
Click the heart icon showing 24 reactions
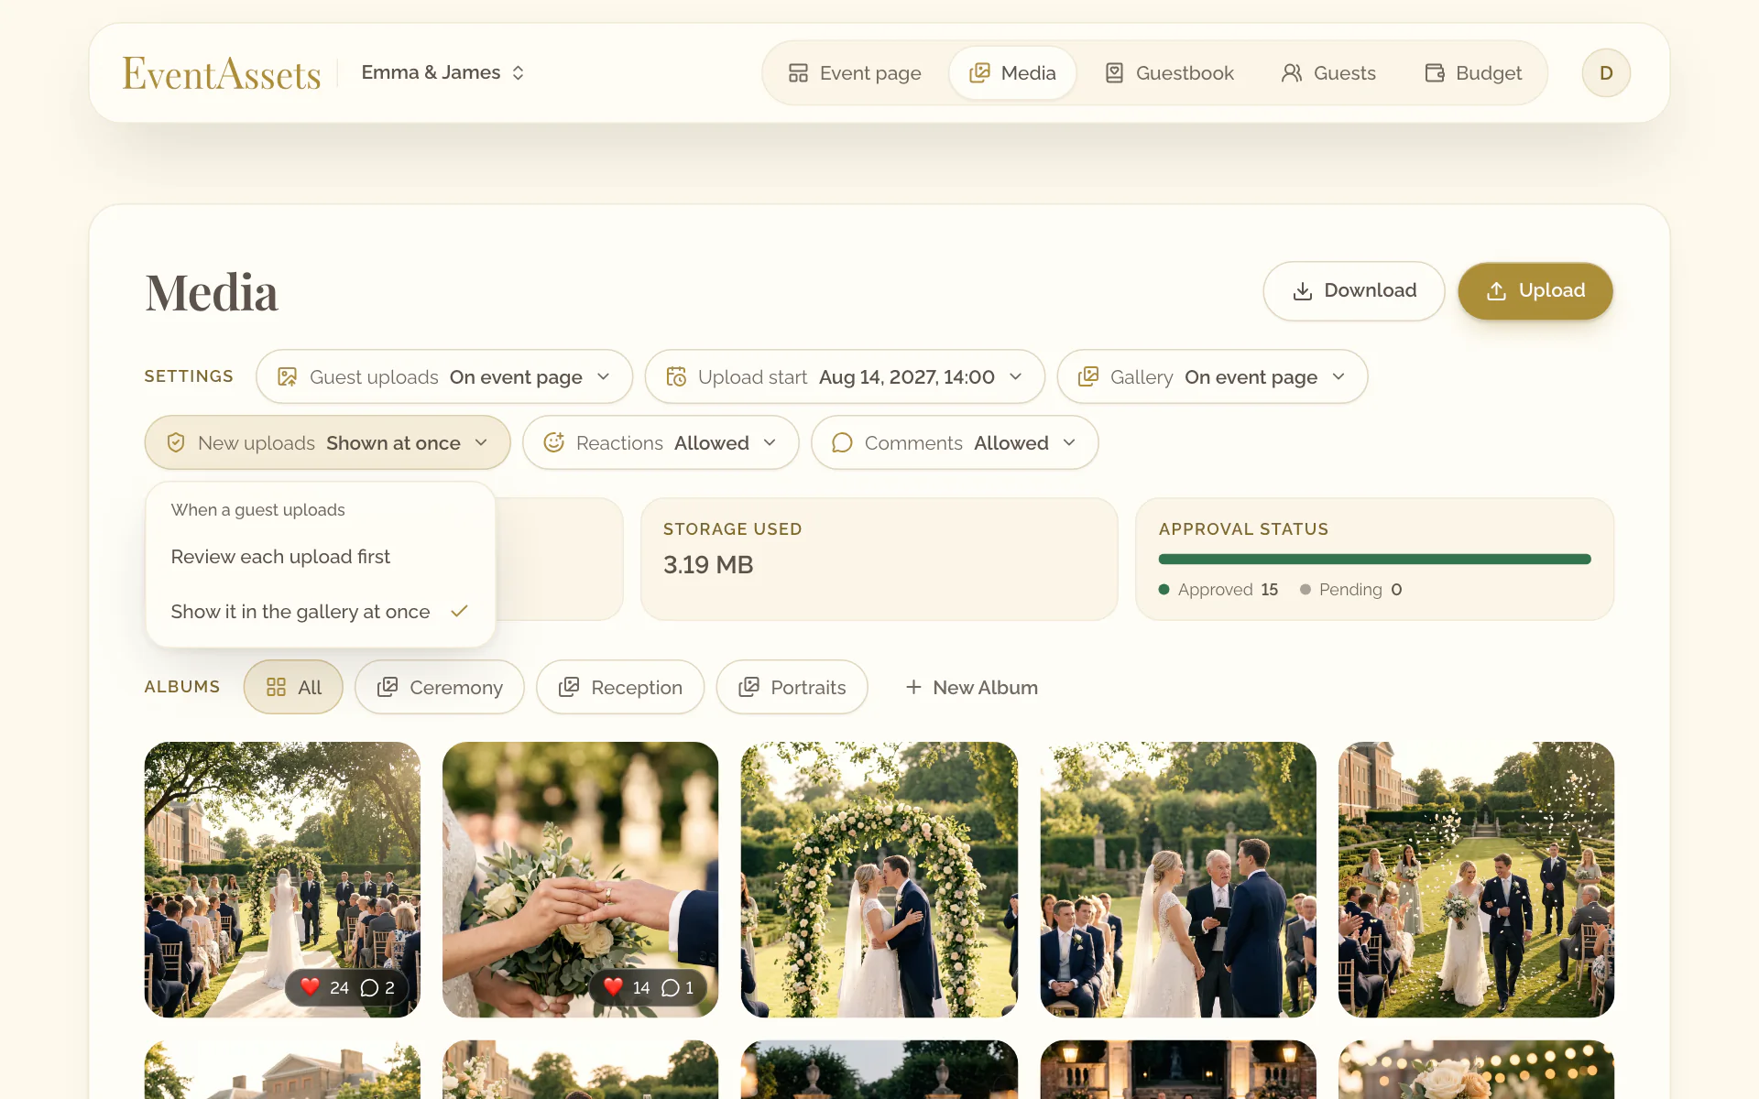point(311,987)
